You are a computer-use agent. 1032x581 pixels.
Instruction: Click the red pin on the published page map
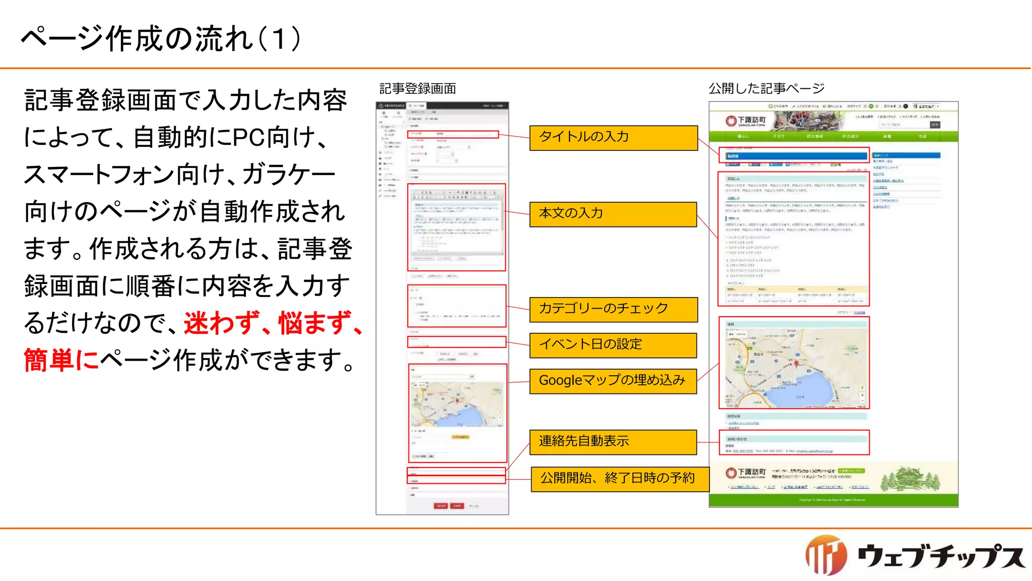[796, 364]
